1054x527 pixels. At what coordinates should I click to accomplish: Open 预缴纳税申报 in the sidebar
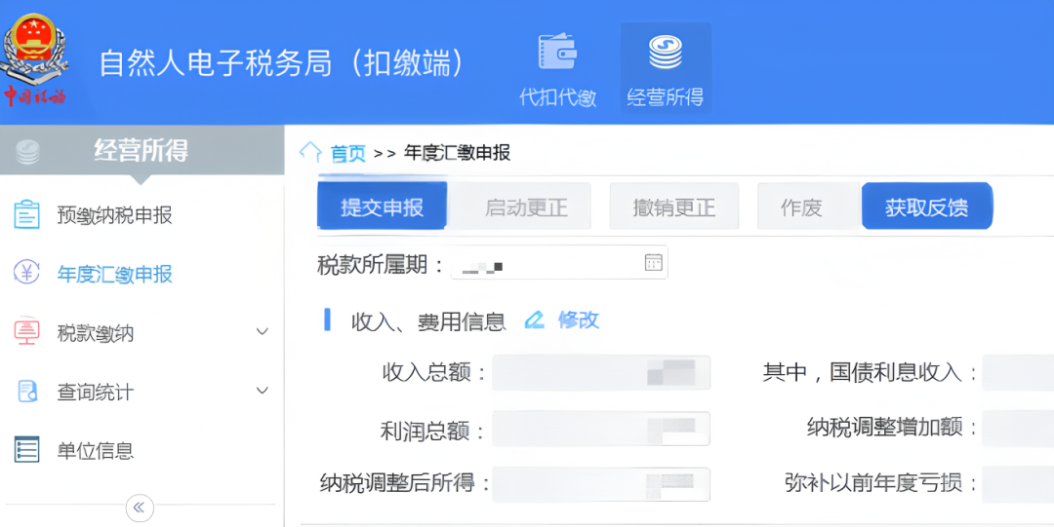click(x=114, y=215)
